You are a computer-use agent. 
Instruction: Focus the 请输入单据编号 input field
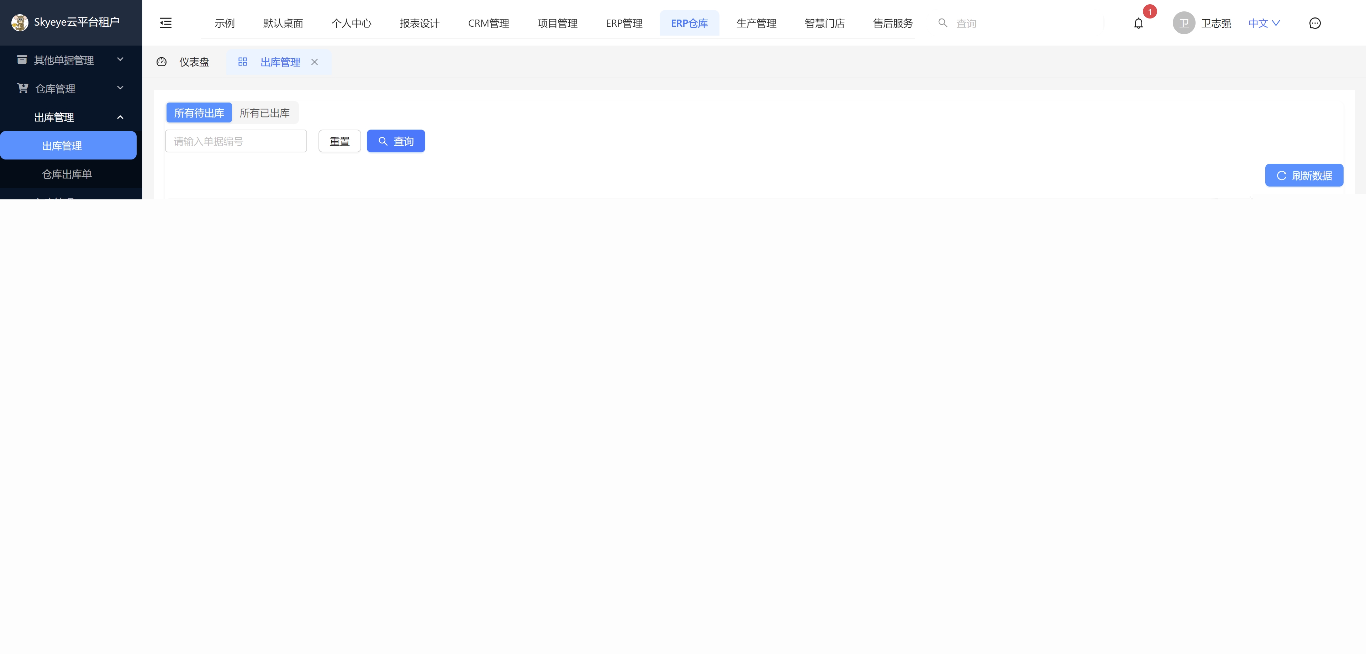(x=236, y=142)
